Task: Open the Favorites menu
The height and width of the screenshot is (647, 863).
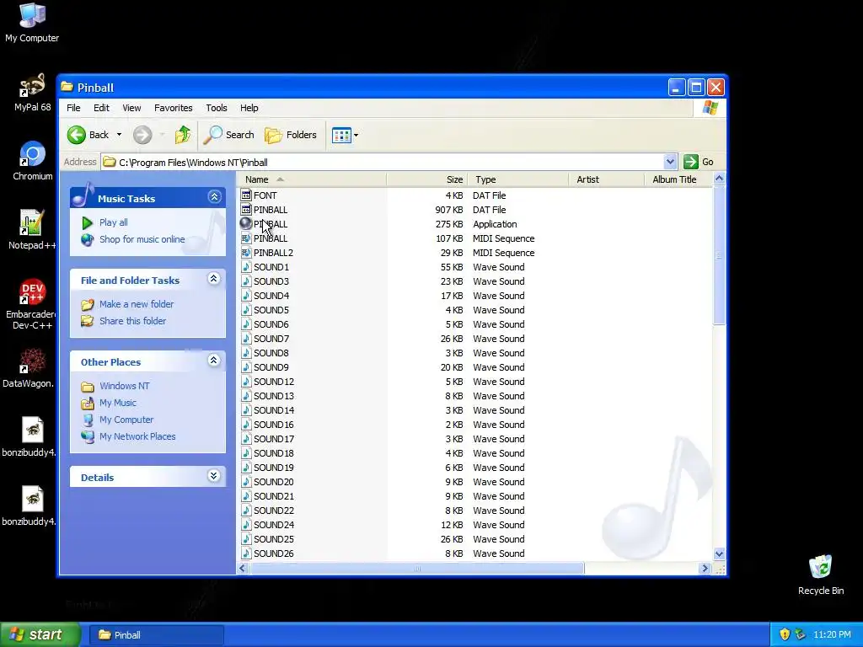Action: point(174,108)
